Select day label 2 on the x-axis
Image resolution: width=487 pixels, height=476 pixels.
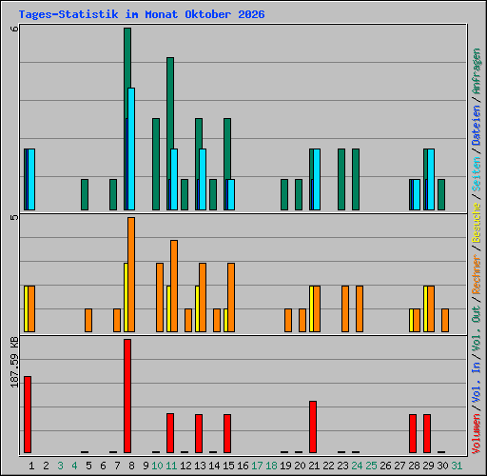46,466
